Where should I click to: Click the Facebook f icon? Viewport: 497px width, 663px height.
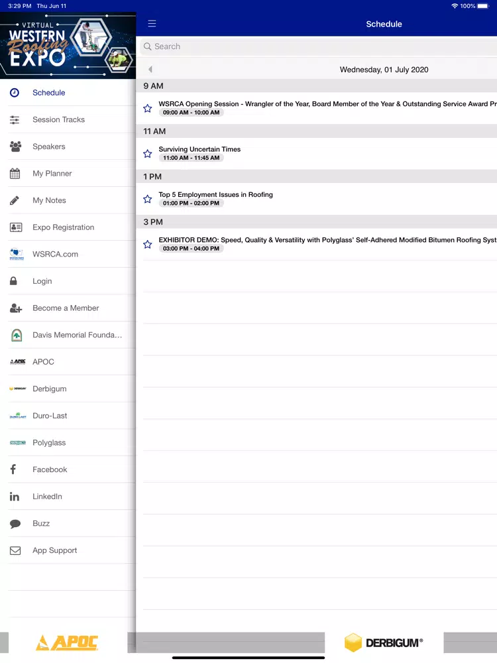click(x=13, y=469)
